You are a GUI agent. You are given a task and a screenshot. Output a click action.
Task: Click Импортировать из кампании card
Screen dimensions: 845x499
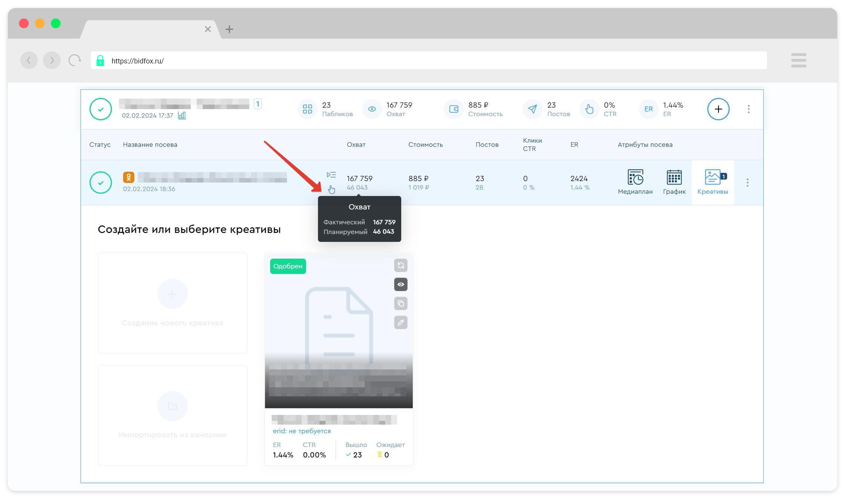[x=172, y=415]
